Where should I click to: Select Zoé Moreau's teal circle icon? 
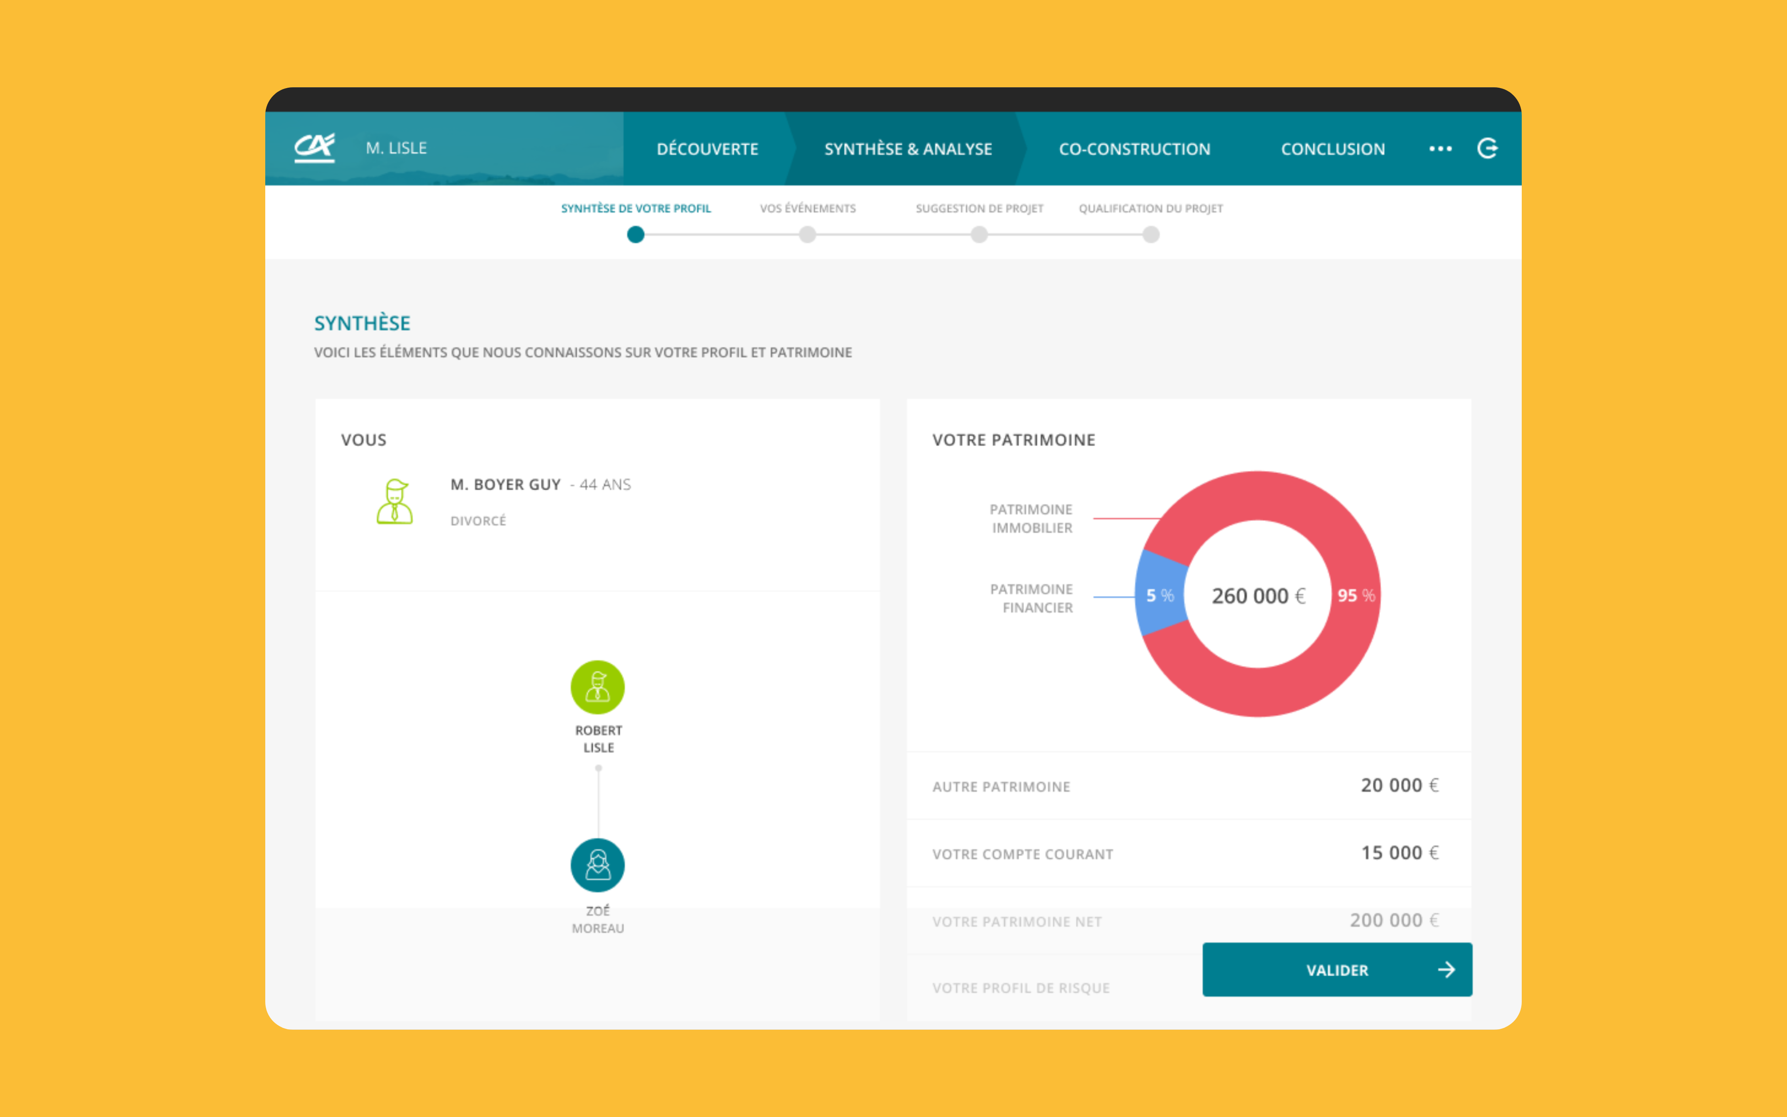coord(597,864)
